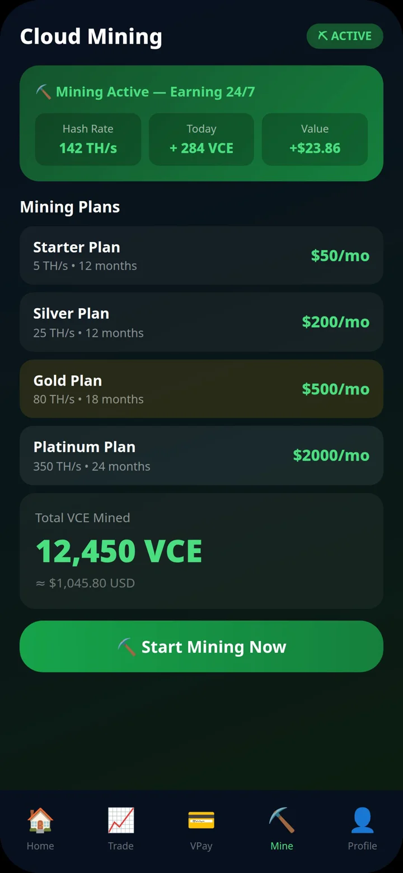Tap the Value +$23.86 tile

click(315, 140)
